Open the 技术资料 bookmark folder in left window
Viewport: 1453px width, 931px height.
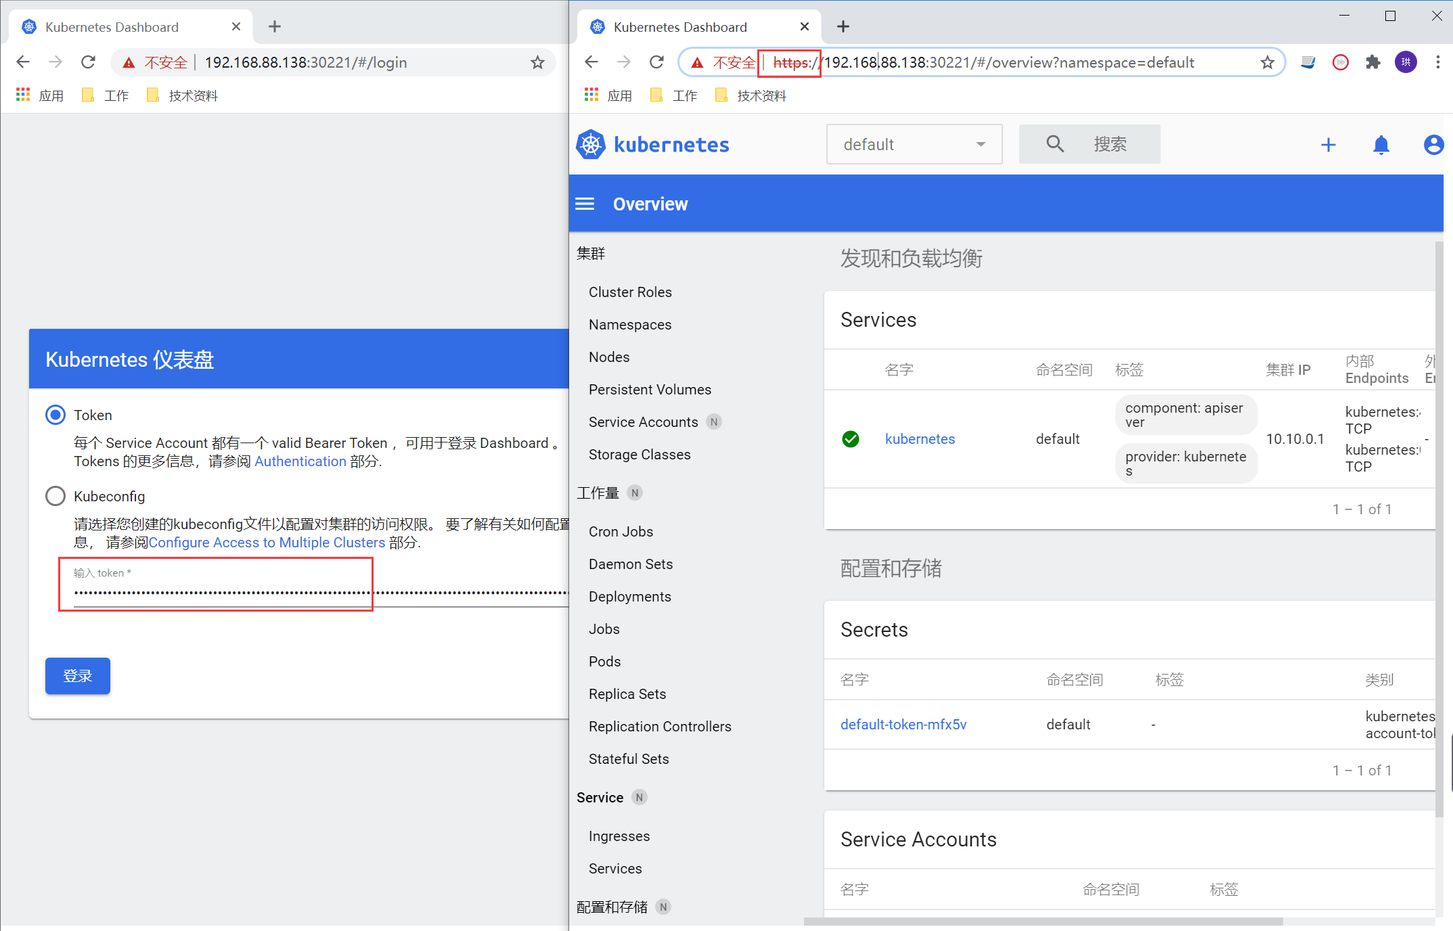tap(183, 96)
